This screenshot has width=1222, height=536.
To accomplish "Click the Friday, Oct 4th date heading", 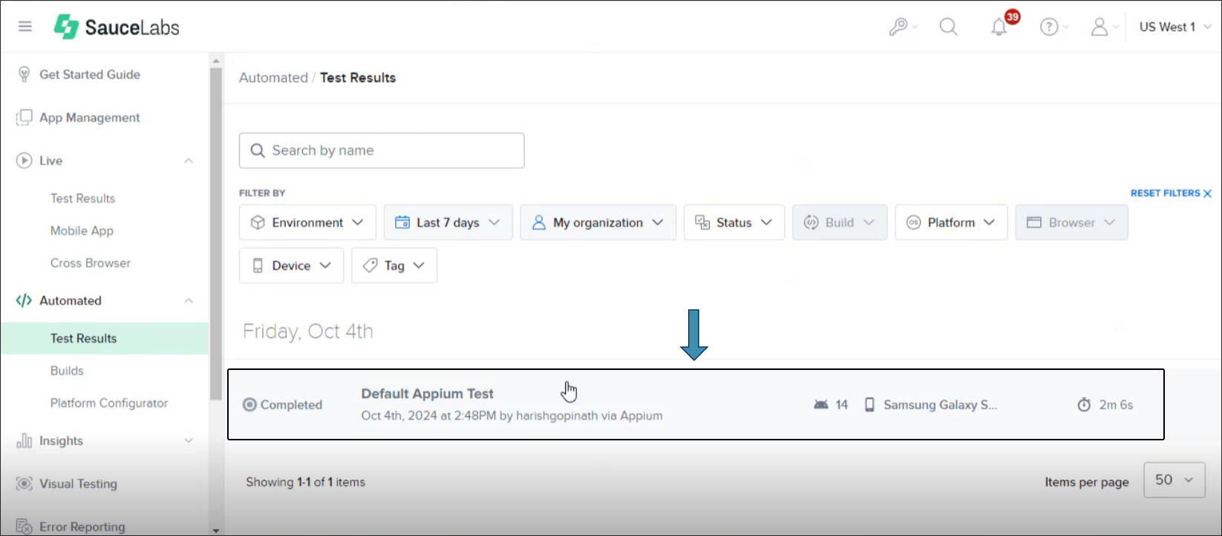I will (307, 331).
